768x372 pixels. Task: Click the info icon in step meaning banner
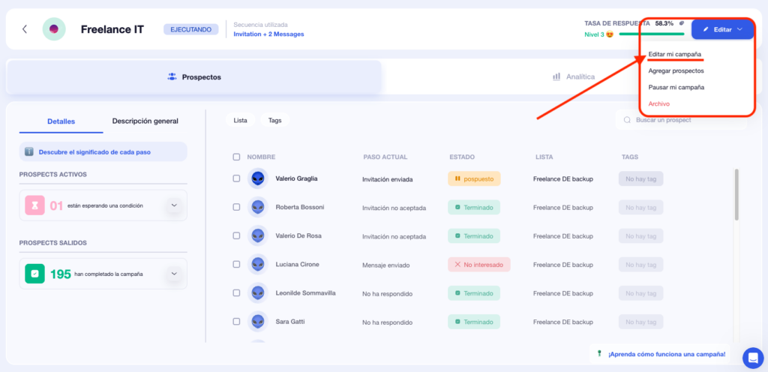tap(29, 151)
